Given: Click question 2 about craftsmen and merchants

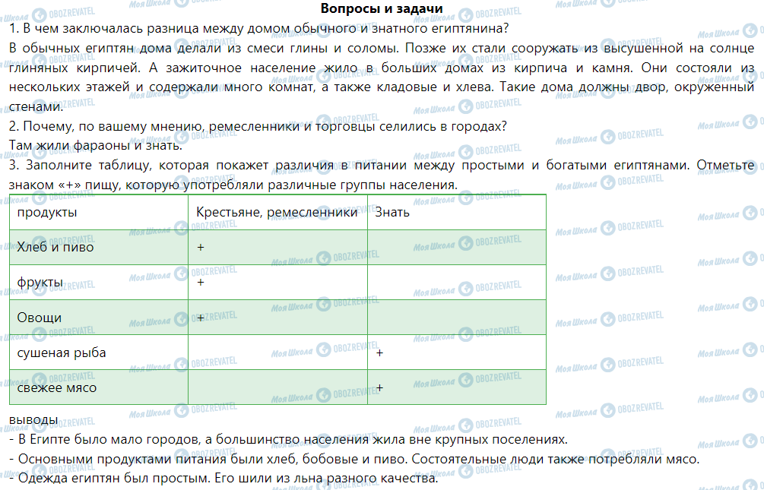Looking at the screenshot, I should tap(258, 126).
